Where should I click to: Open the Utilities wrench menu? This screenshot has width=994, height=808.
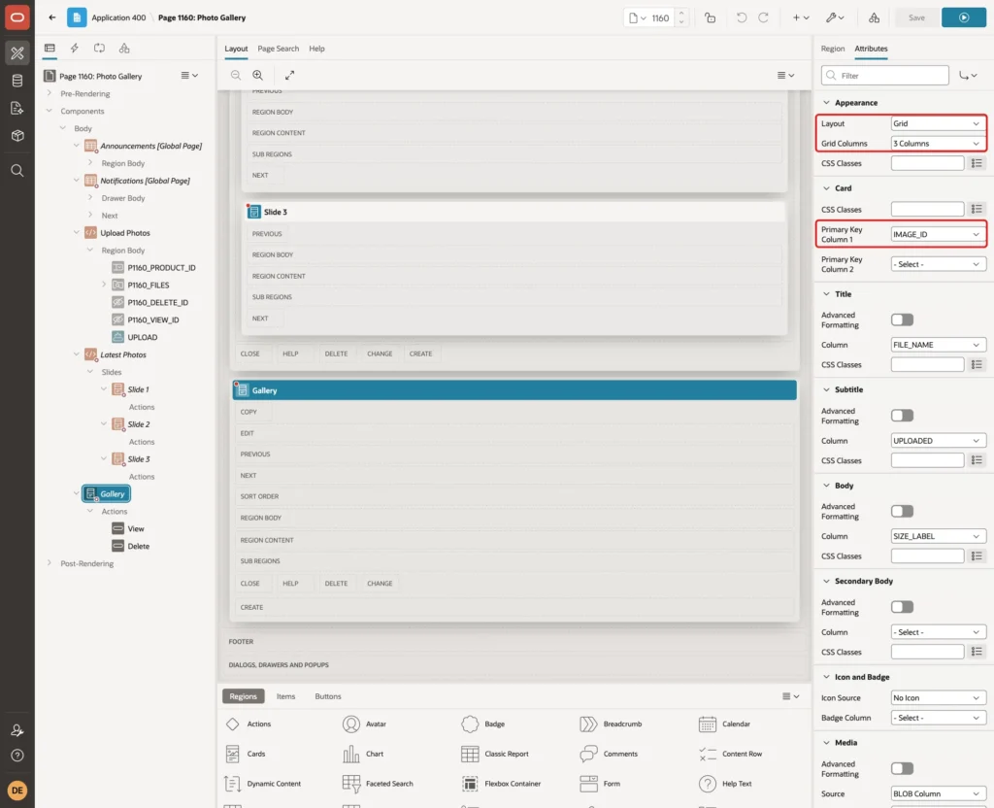click(x=834, y=17)
